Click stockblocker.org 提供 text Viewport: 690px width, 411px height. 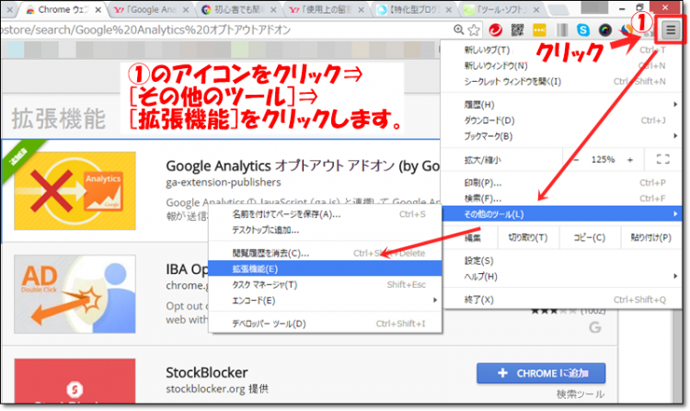point(217,389)
